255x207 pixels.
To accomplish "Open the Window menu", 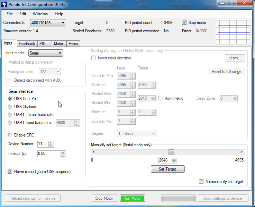I will point(40,14).
